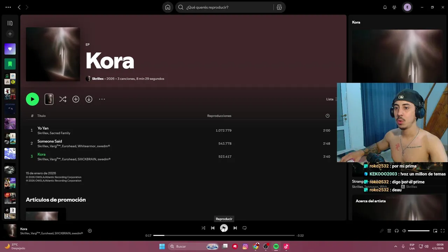
Task: Open TikTok from taskbar
Action: pyautogui.click(x=286, y=246)
